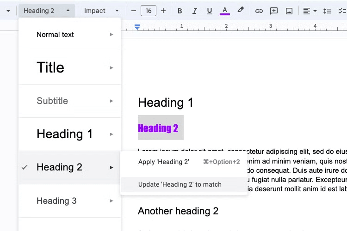The image size is (347, 231).
Task: Collapse the Heading 2 styles dropdown
Action: (x=47, y=11)
